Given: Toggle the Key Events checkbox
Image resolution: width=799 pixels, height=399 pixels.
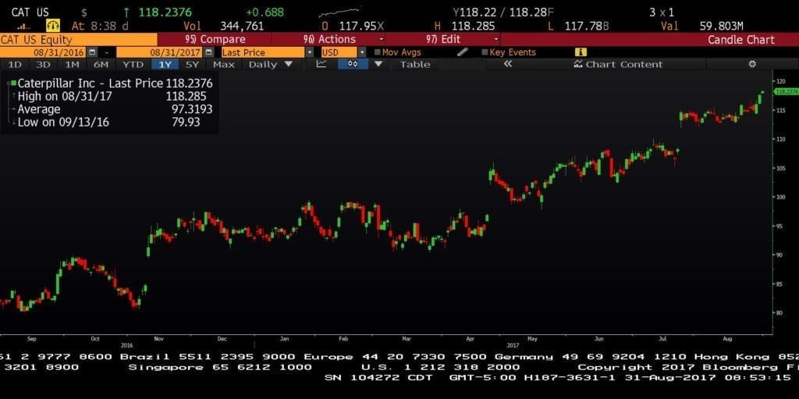Looking at the screenshot, I should [x=485, y=52].
